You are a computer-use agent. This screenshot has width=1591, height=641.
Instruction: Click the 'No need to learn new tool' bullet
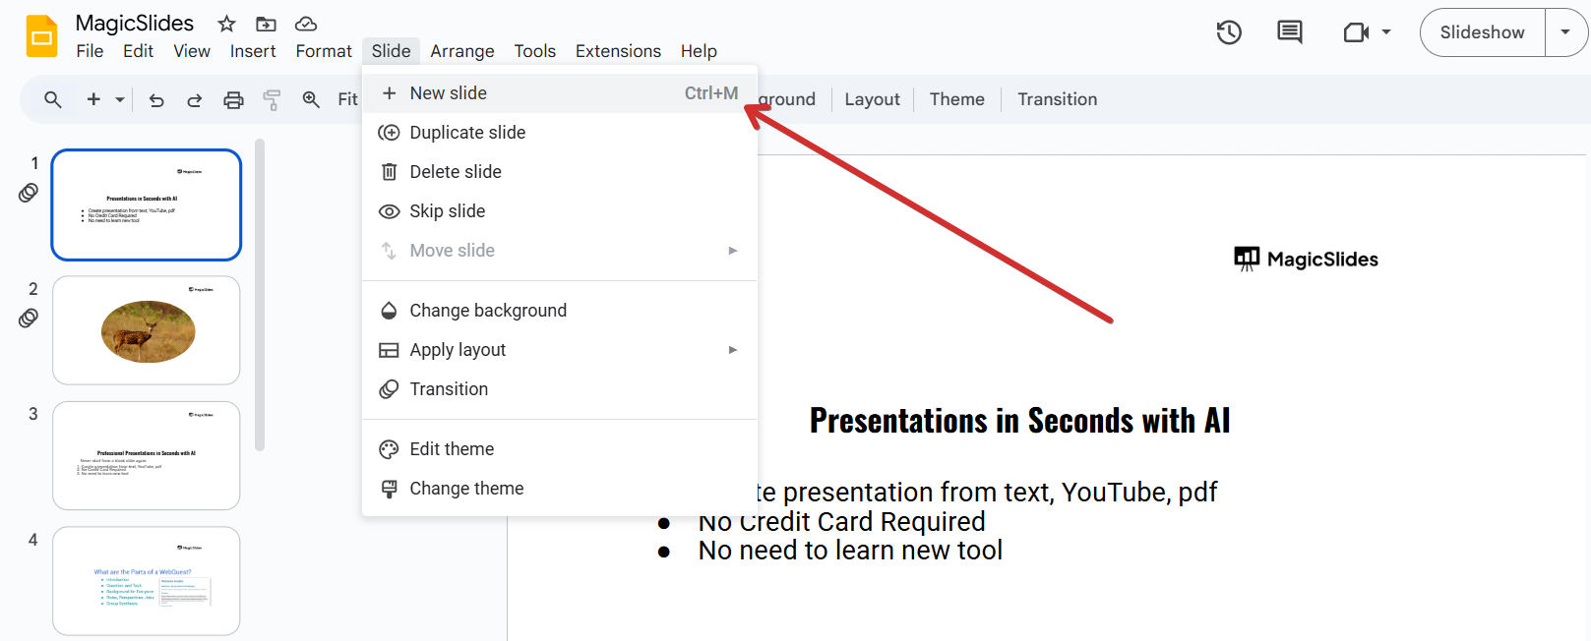[851, 551]
